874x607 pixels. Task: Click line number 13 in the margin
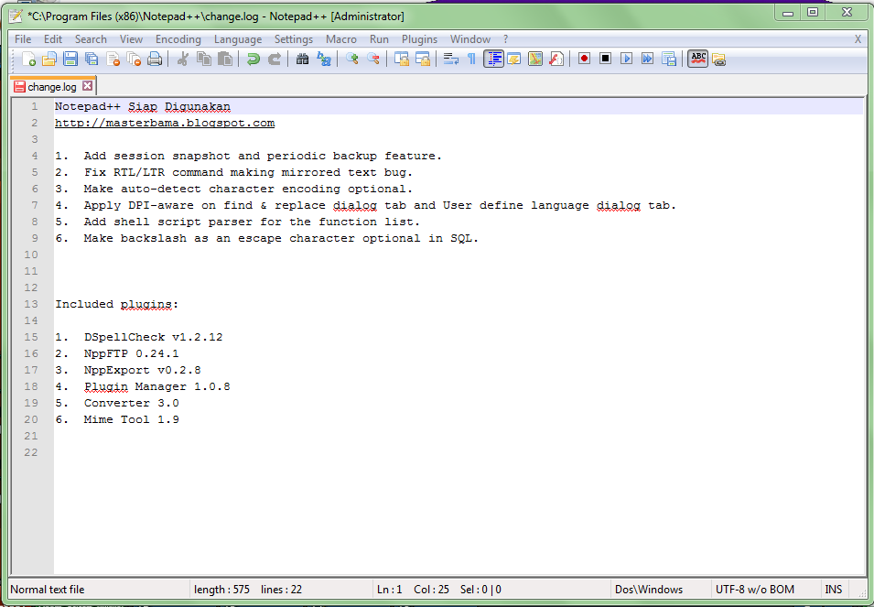click(31, 304)
